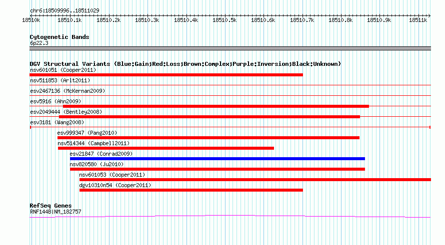Click the 18510.5k ruler tick label

point(224,20)
